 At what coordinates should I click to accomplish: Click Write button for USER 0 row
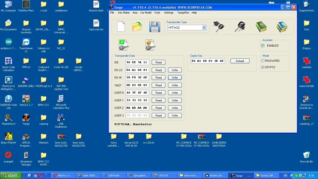click(175, 93)
